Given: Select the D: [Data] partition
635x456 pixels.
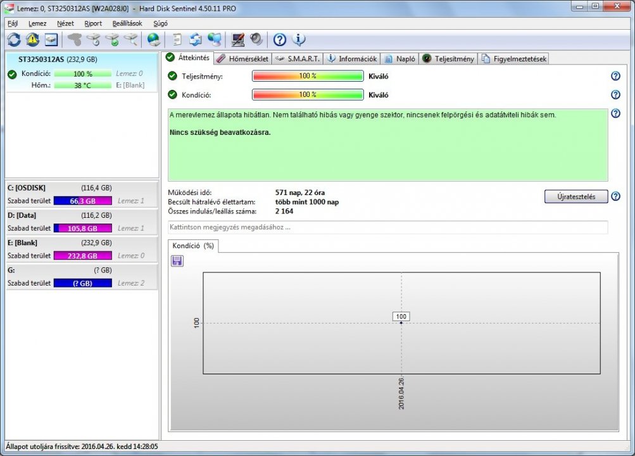Looking at the screenshot, I should click(x=82, y=222).
